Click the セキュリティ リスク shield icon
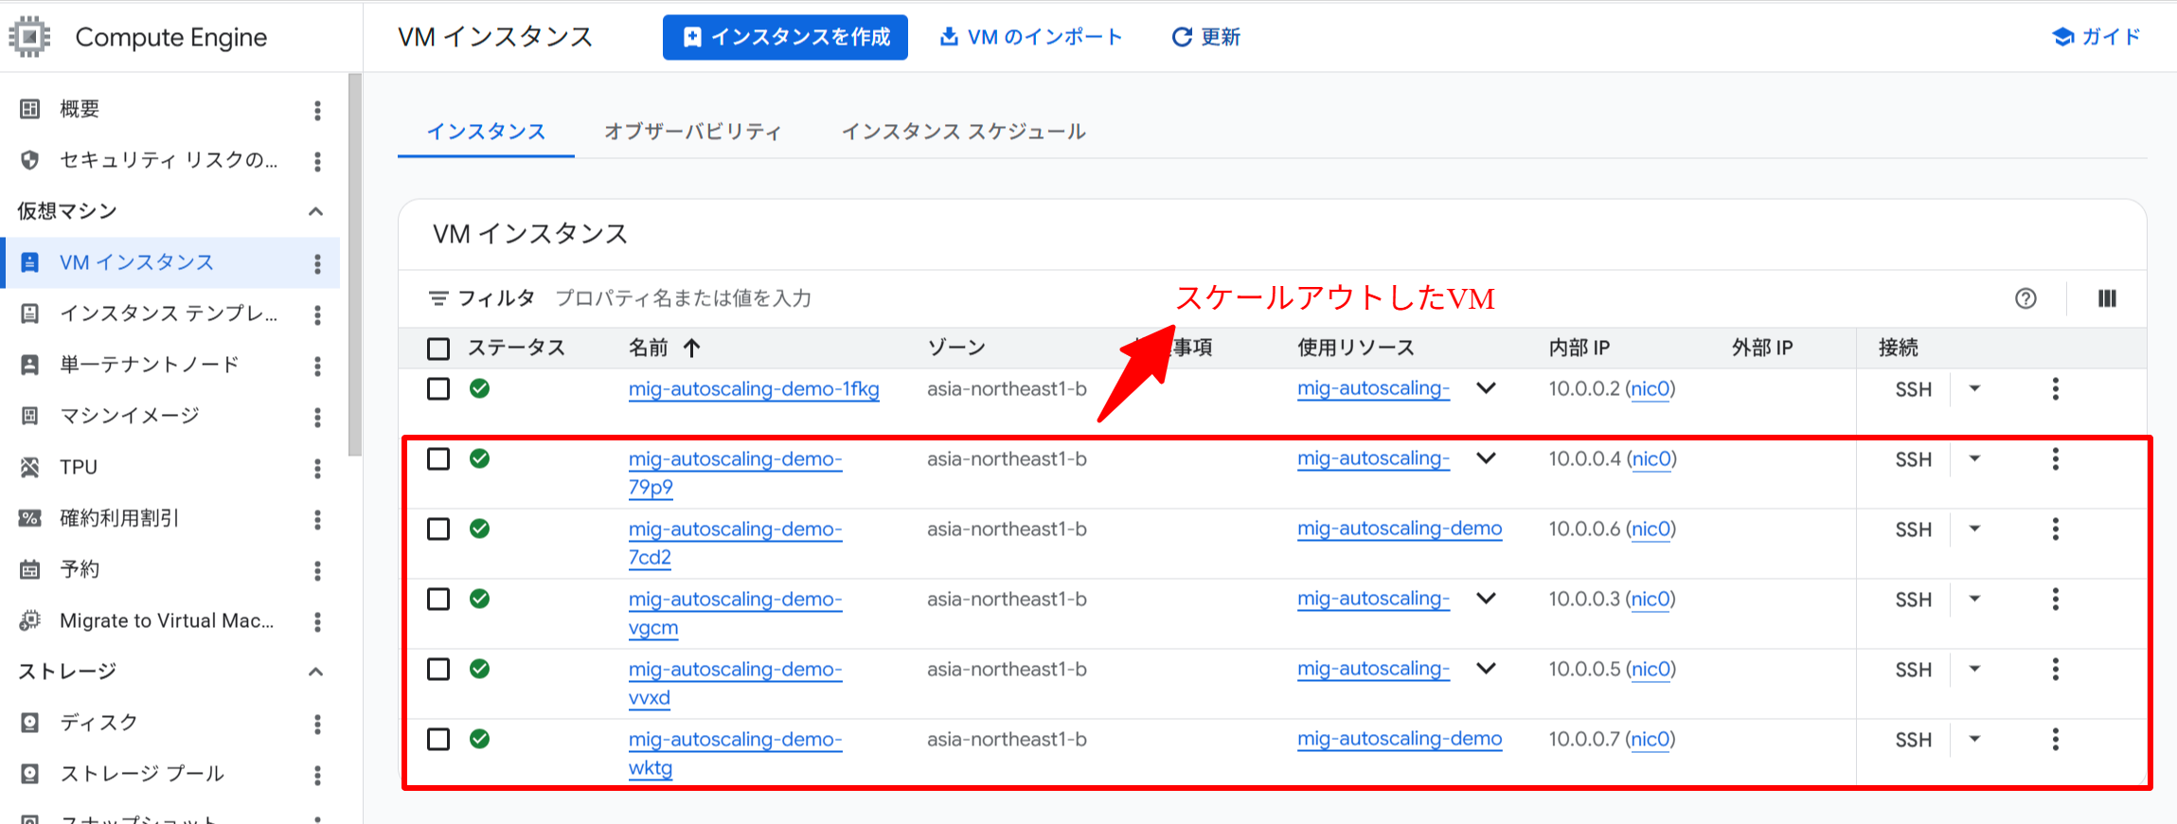 (30, 160)
